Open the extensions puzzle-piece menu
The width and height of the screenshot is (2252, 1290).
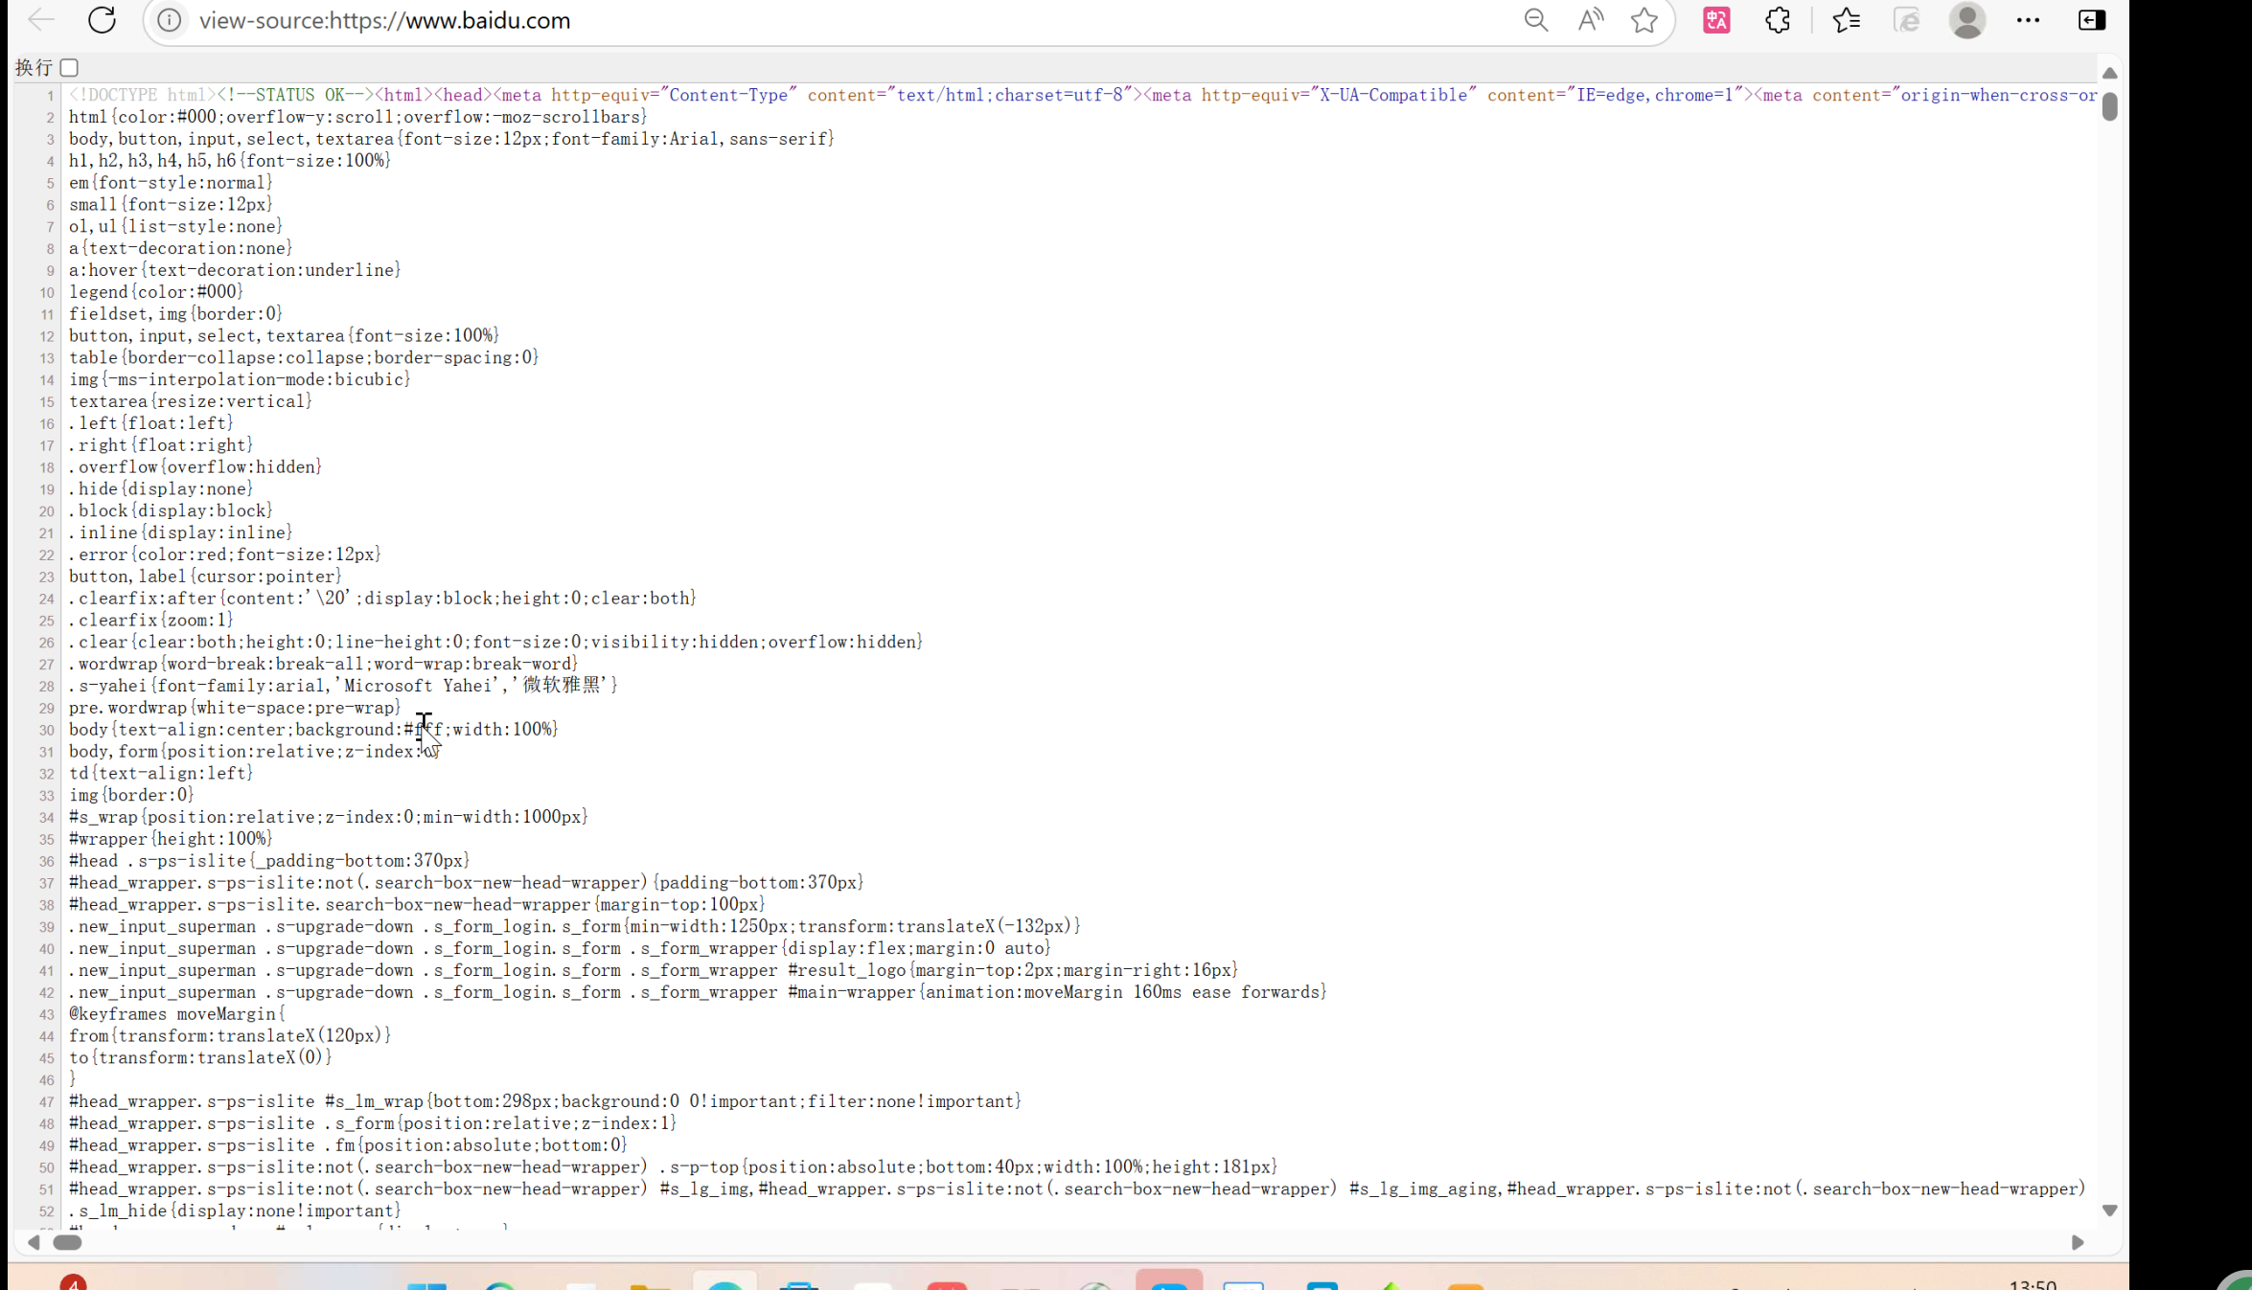pyautogui.click(x=1778, y=20)
